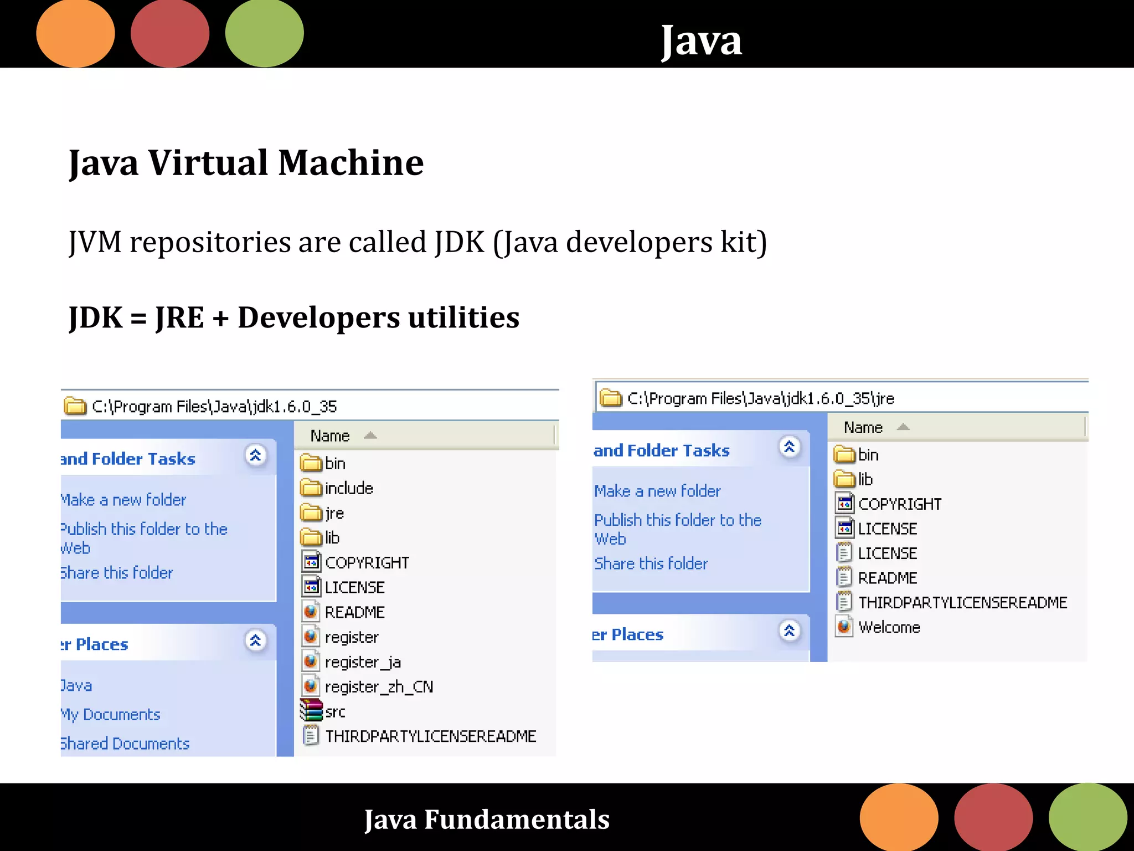
Task: Open the Welcome file icon in jre window
Action: [844, 627]
